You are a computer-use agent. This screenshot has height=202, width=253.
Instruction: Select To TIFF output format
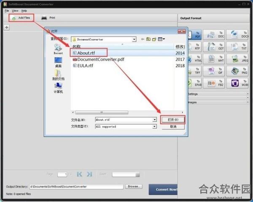click(194, 71)
